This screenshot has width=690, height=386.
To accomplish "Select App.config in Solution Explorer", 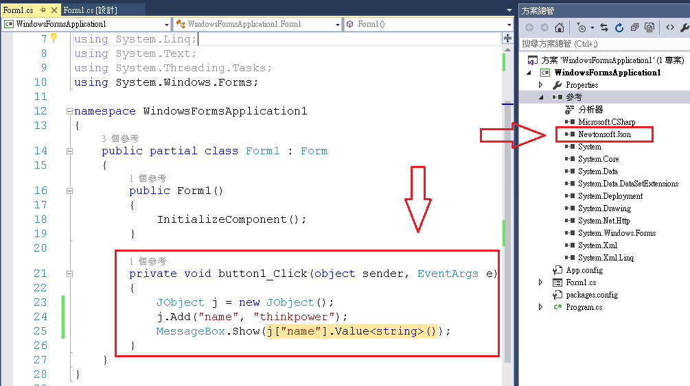I will [584, 270].
